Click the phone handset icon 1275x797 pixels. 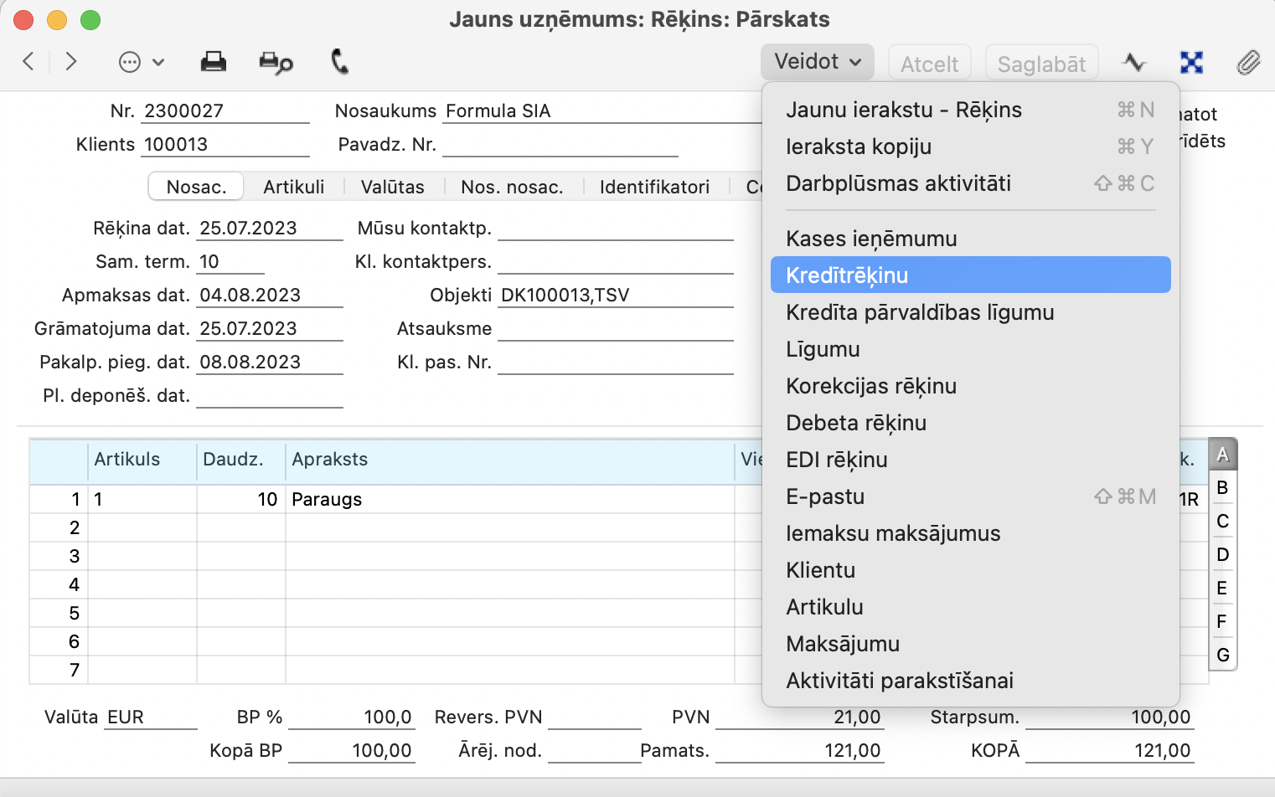(x=339, y=62)
